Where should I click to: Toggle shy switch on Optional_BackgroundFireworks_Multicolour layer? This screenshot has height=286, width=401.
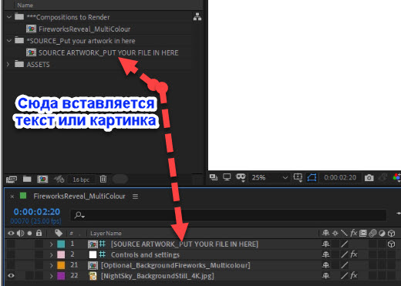tap(325, 265)
